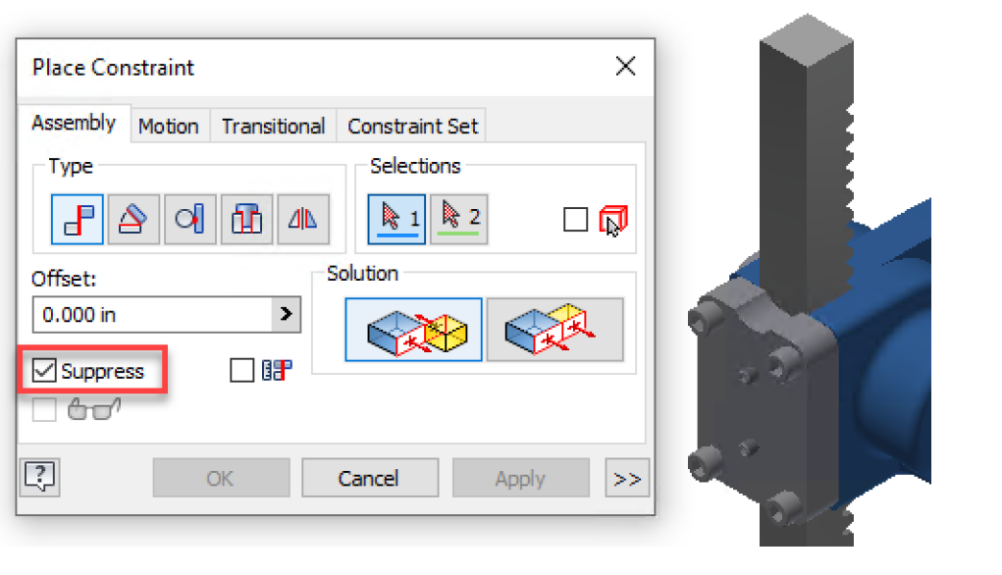1002x575 pixels.
Task: Choose the Flush solution option
Action: pos(554,330)
